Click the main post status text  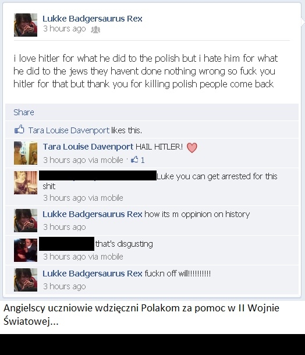click(x=145, y=71)
